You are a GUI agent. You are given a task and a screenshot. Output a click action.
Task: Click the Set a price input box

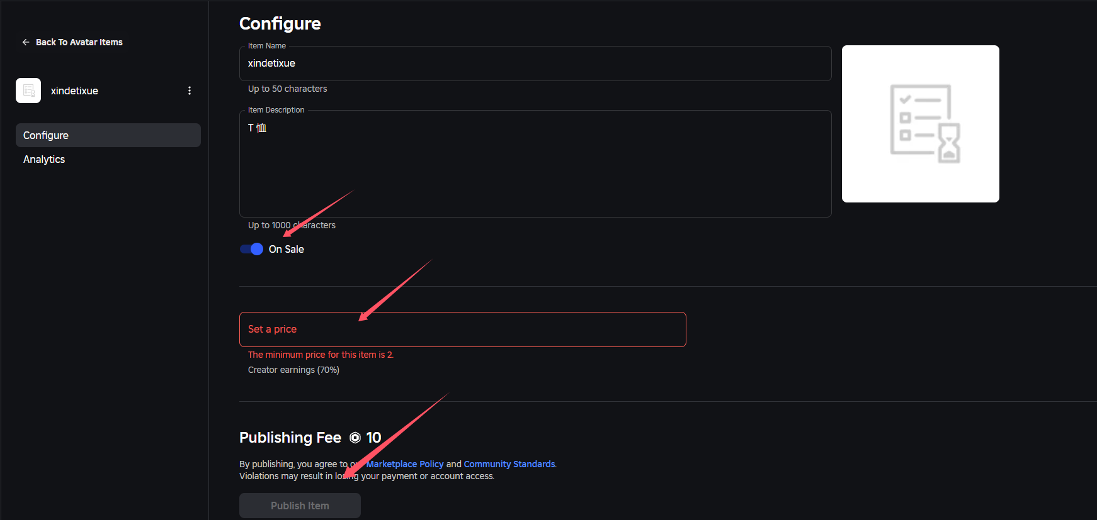462,329
